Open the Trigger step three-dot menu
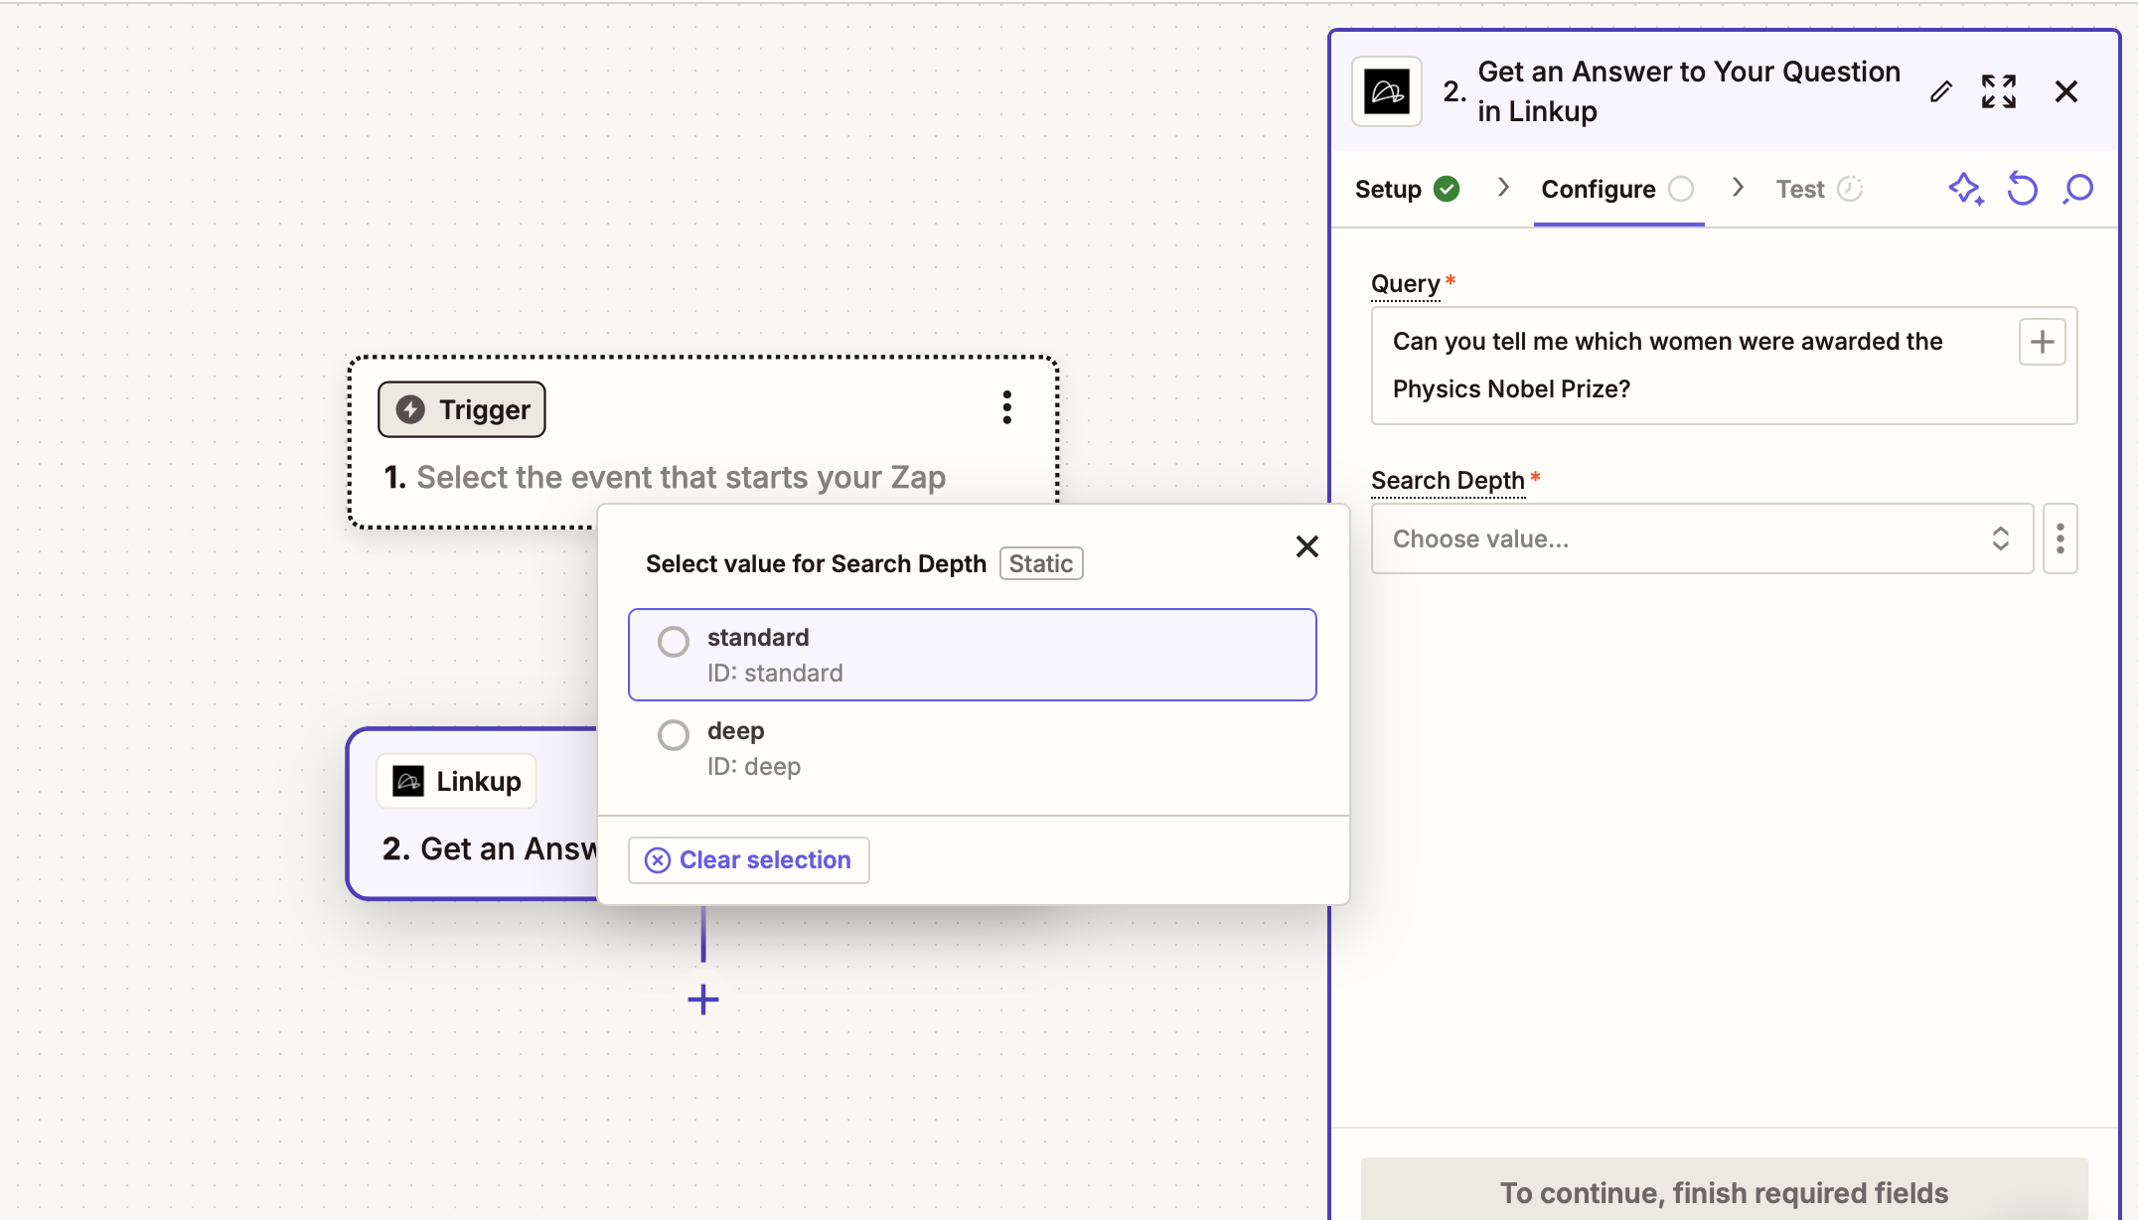The width and height of the screenshot is (2138, 1220). pos(1006,407)
